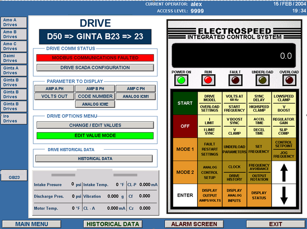Select the DISPLAY STATUS key
The width and height of the screenshot is (307, 229).
pyautogui.click(x=259, y=195)
